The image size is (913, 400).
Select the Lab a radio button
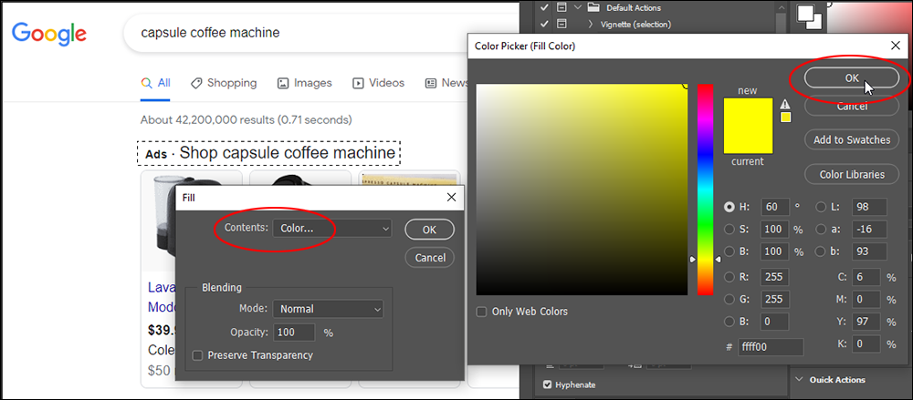(821, 230)
